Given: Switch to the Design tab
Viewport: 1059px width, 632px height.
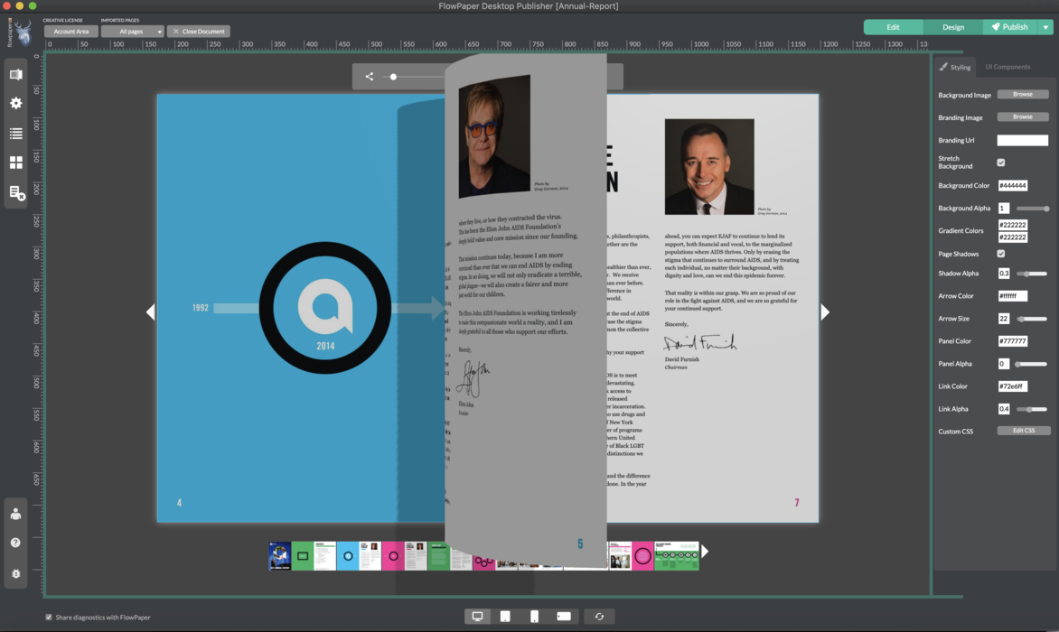Looking at the screenshot, I should (953, 27).
